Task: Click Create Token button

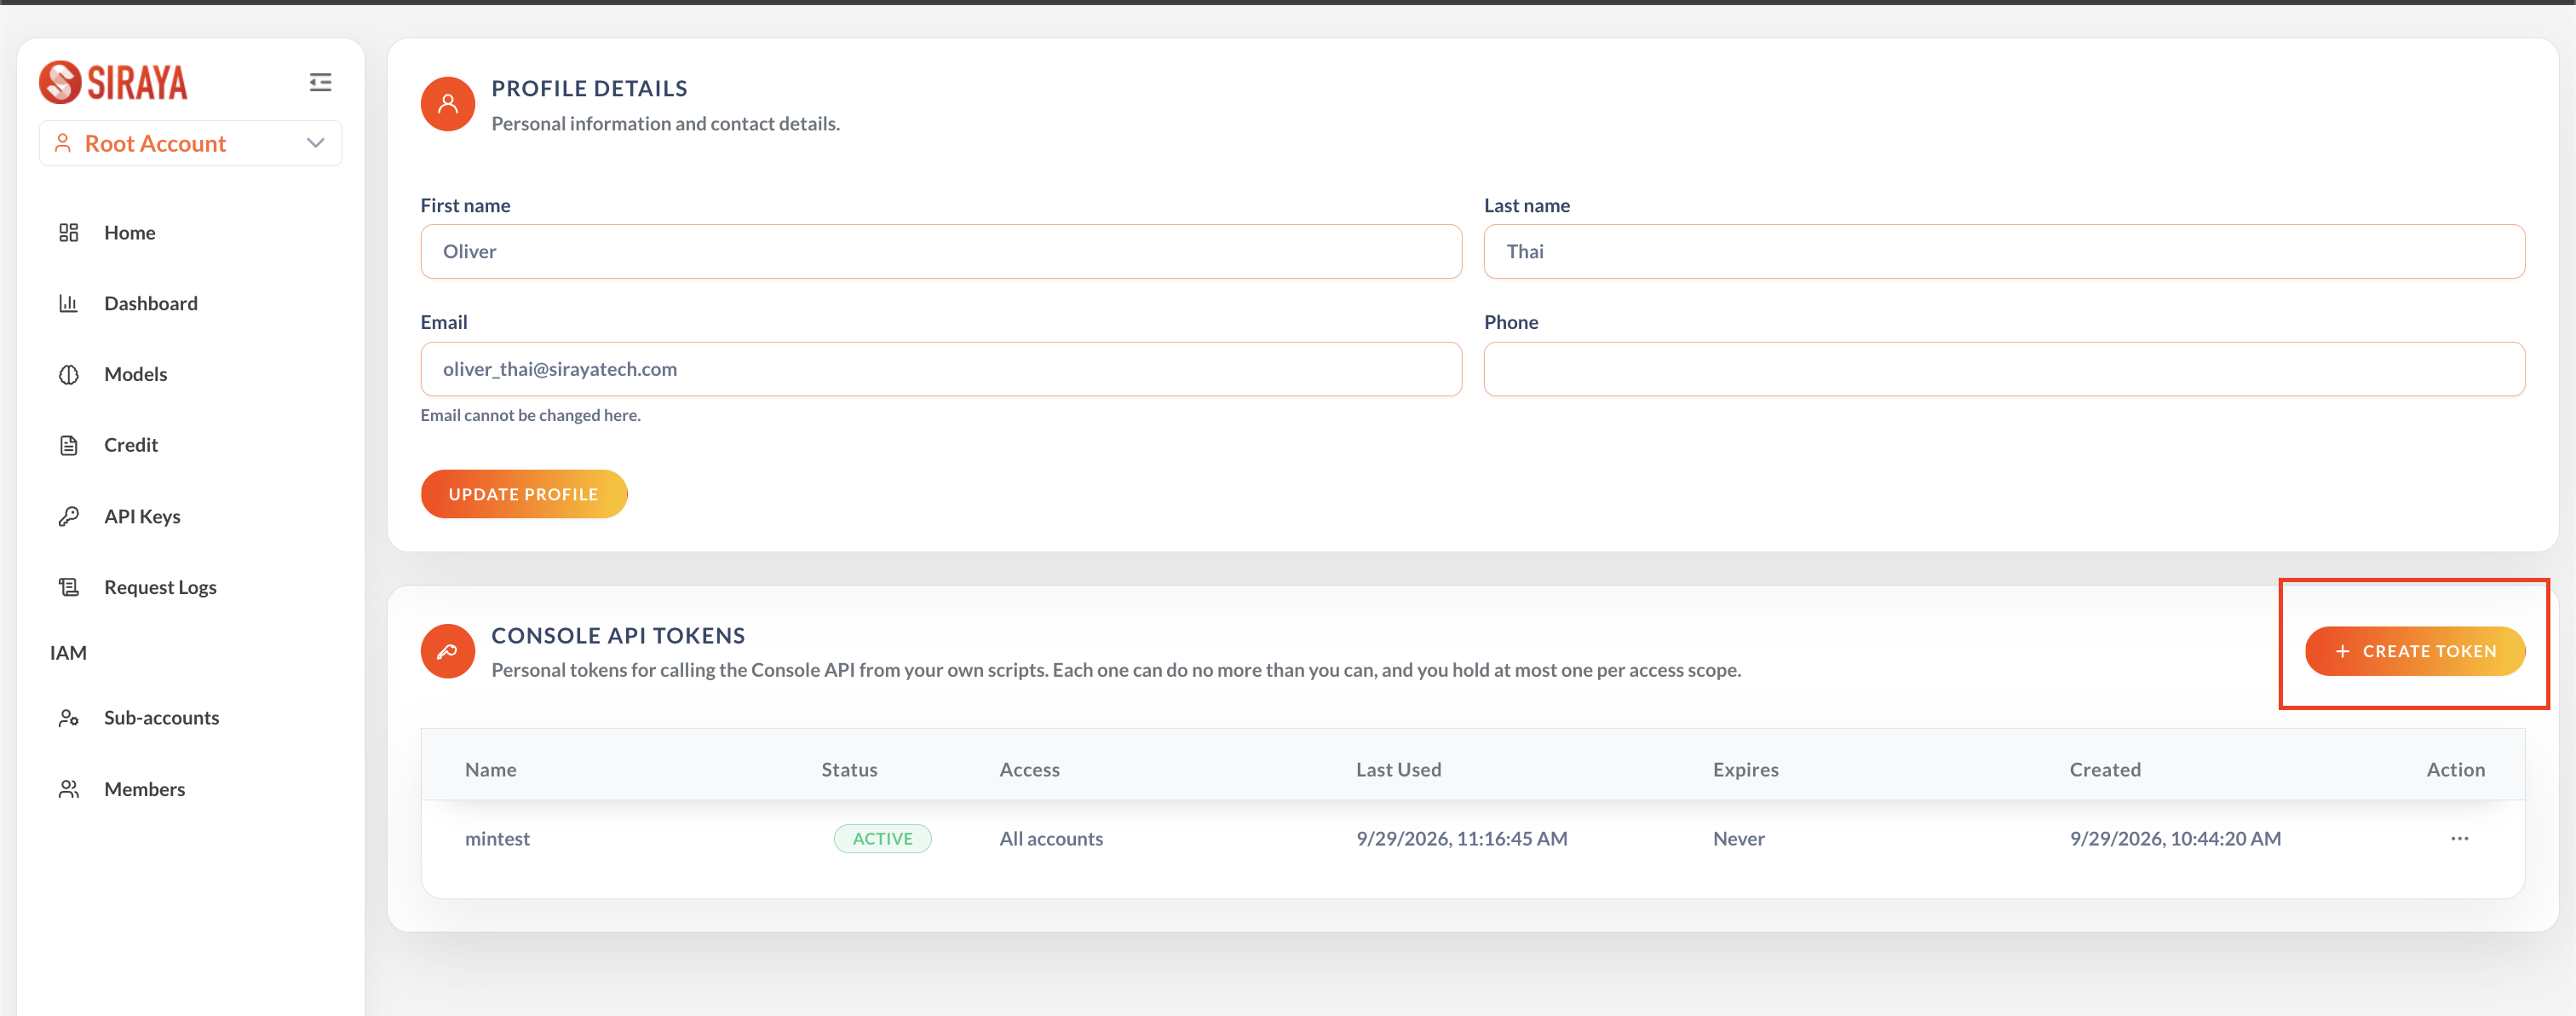Action: [x=2415, y=652]
